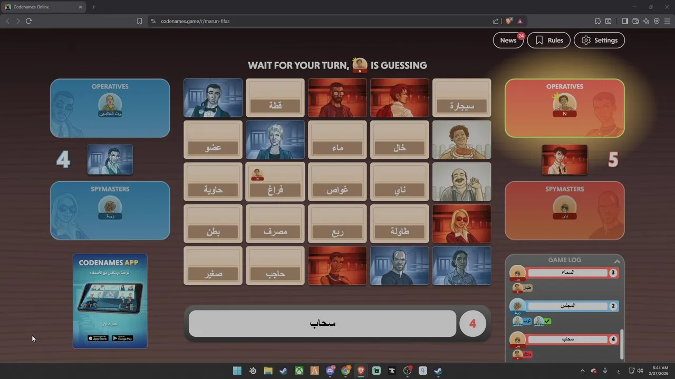Viewport: 675px width, 379px height.
Task: Pick the word card حاجب
Action: point(275,266)
